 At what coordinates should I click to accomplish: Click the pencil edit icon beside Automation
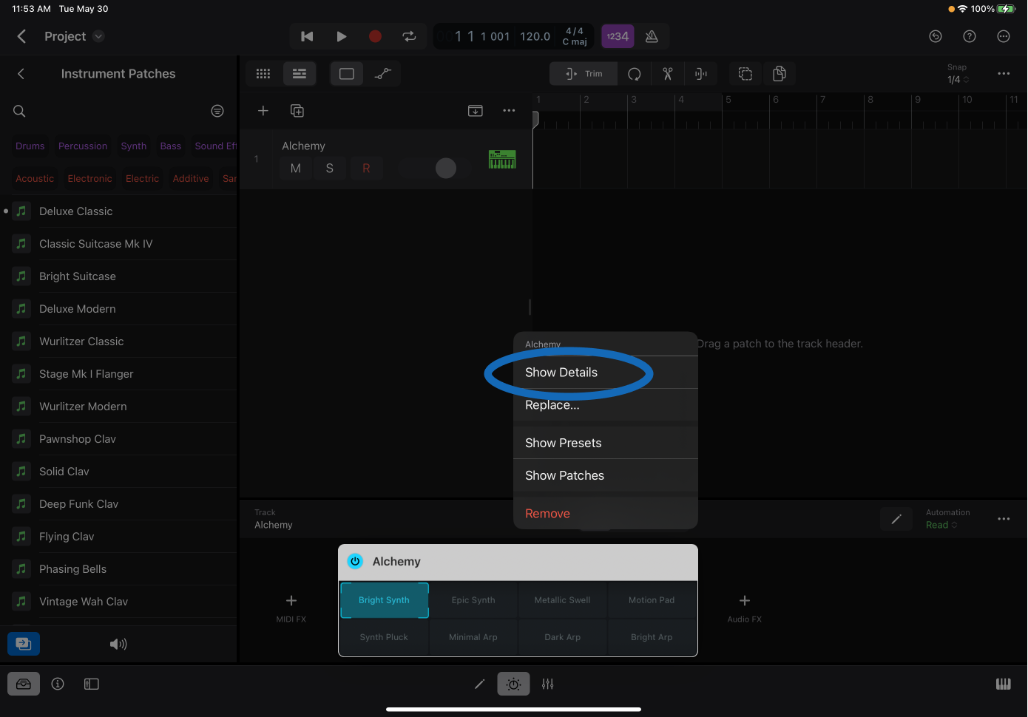[896, 519]
